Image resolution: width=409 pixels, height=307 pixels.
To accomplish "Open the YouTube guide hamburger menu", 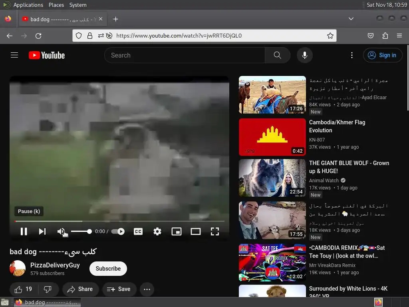I will click(x=14, y=55).
